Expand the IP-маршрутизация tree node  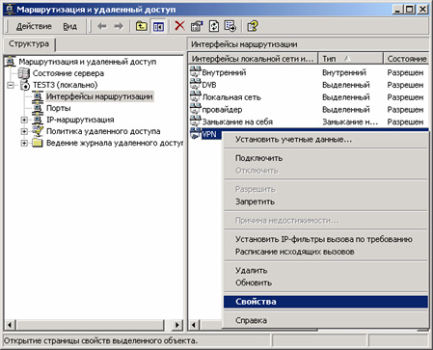(24, 120)
